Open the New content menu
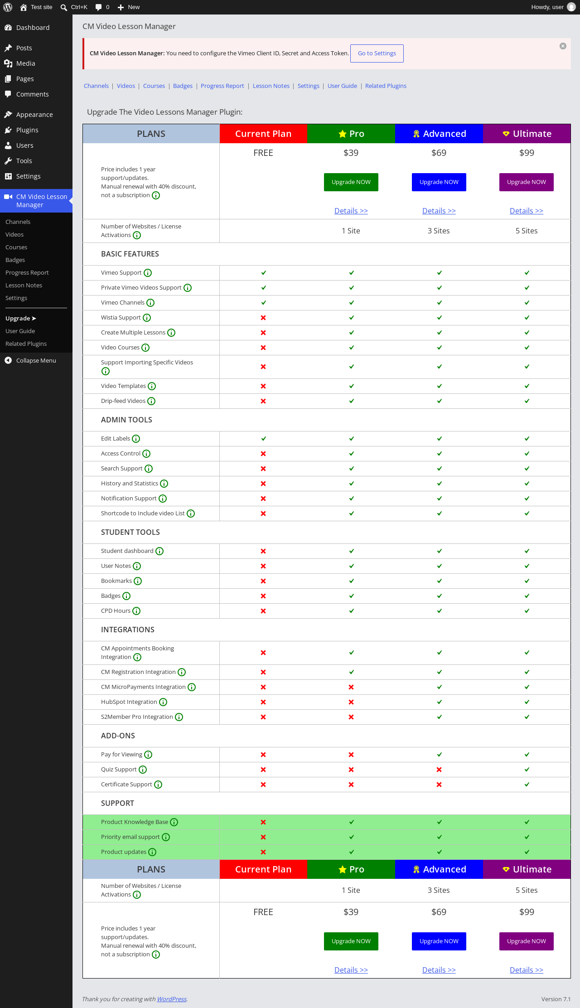This screenshot has width=580, height=1008. pyautogui.click(x=129, y=7)
